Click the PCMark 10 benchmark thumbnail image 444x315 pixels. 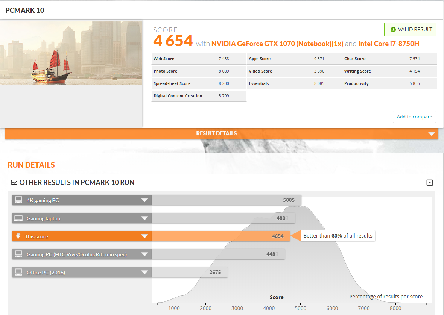[x=71, y=53]
